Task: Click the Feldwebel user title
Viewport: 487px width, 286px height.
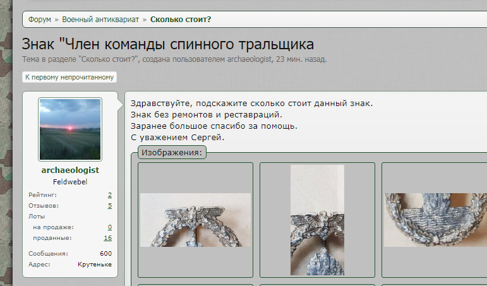Action: (x=70, y=182)
